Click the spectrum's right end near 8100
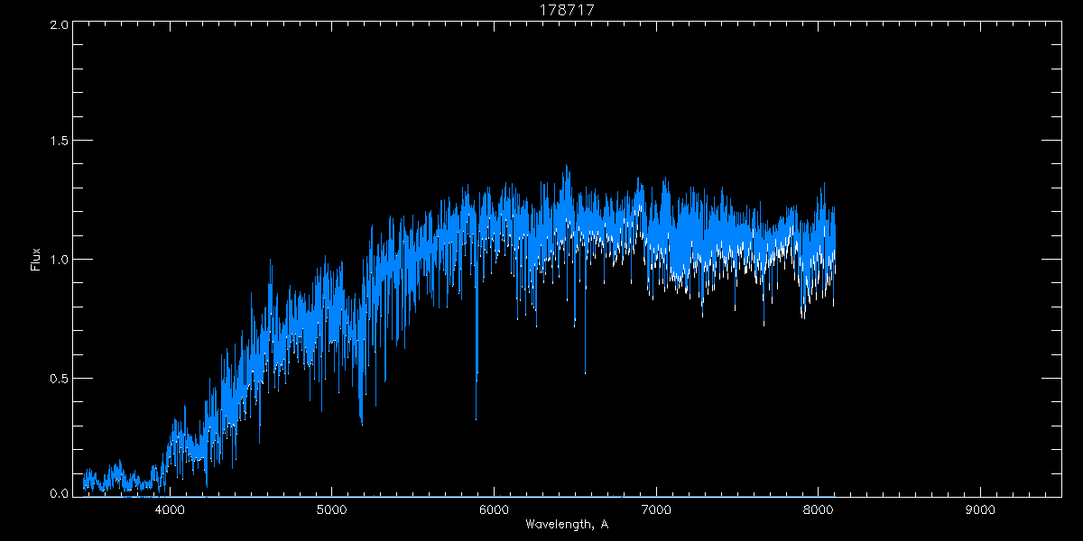The width and height of the screenshot is (1083, 541). (x=834, y=243)
